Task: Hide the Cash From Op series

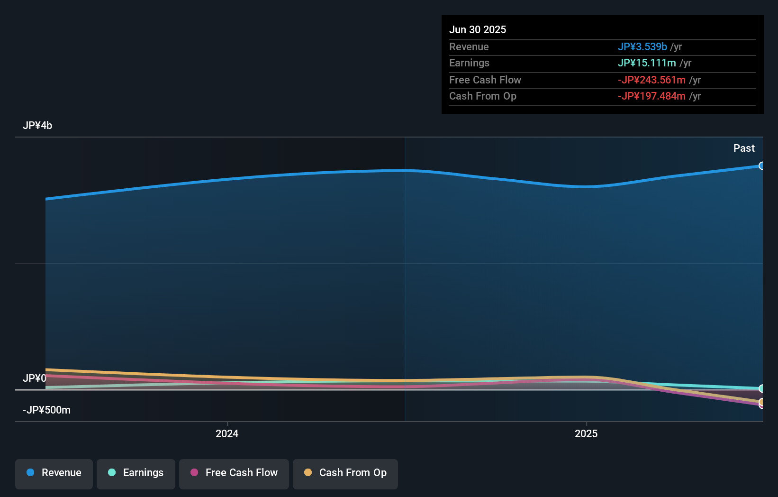Action: coord(345,473)
